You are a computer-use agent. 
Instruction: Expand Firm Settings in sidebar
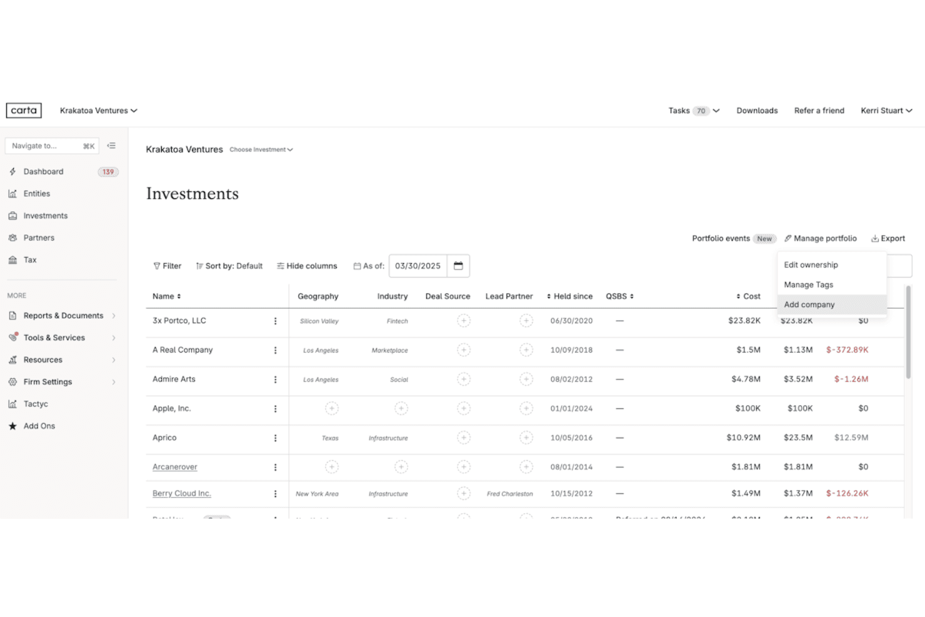click(62, 382)
